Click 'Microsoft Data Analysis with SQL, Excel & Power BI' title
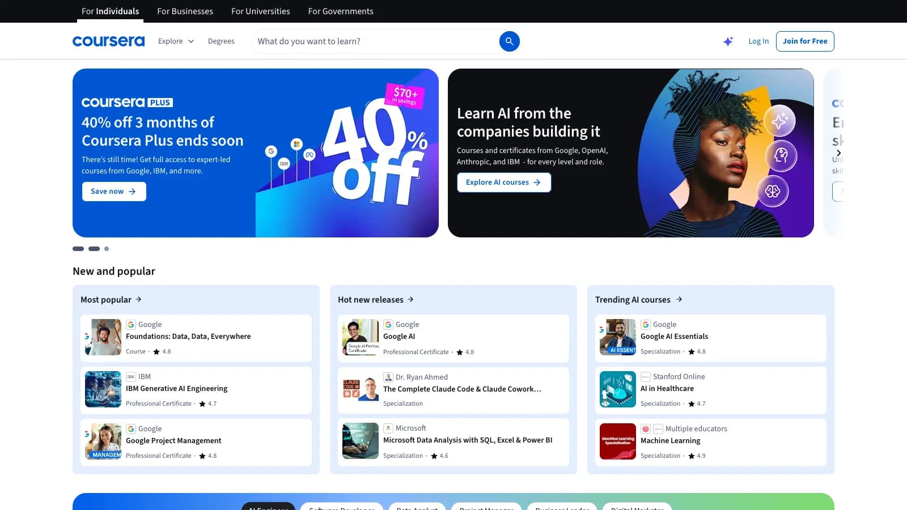This screenshot has height=510, width=907. [468, 440]
